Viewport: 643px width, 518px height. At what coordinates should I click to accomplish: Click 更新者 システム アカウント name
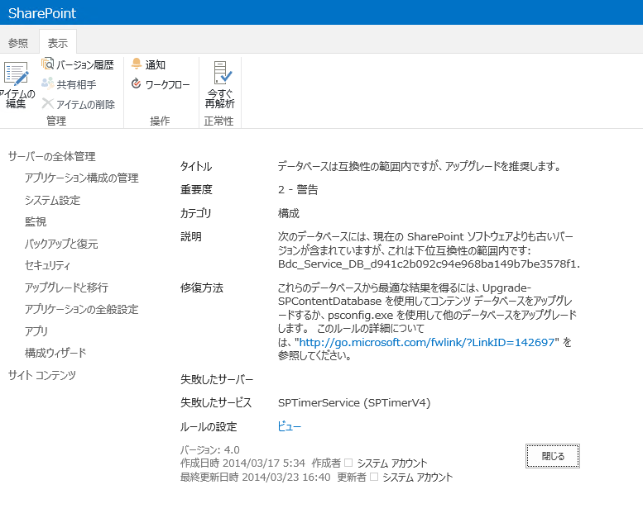(x=417, y=477)
